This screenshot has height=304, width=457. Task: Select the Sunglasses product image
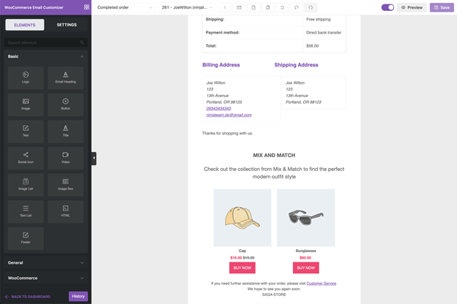(305, 218)
